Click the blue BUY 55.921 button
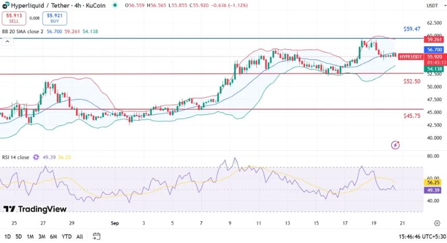This screenshot has height=243, width=447. coord(58,19)
